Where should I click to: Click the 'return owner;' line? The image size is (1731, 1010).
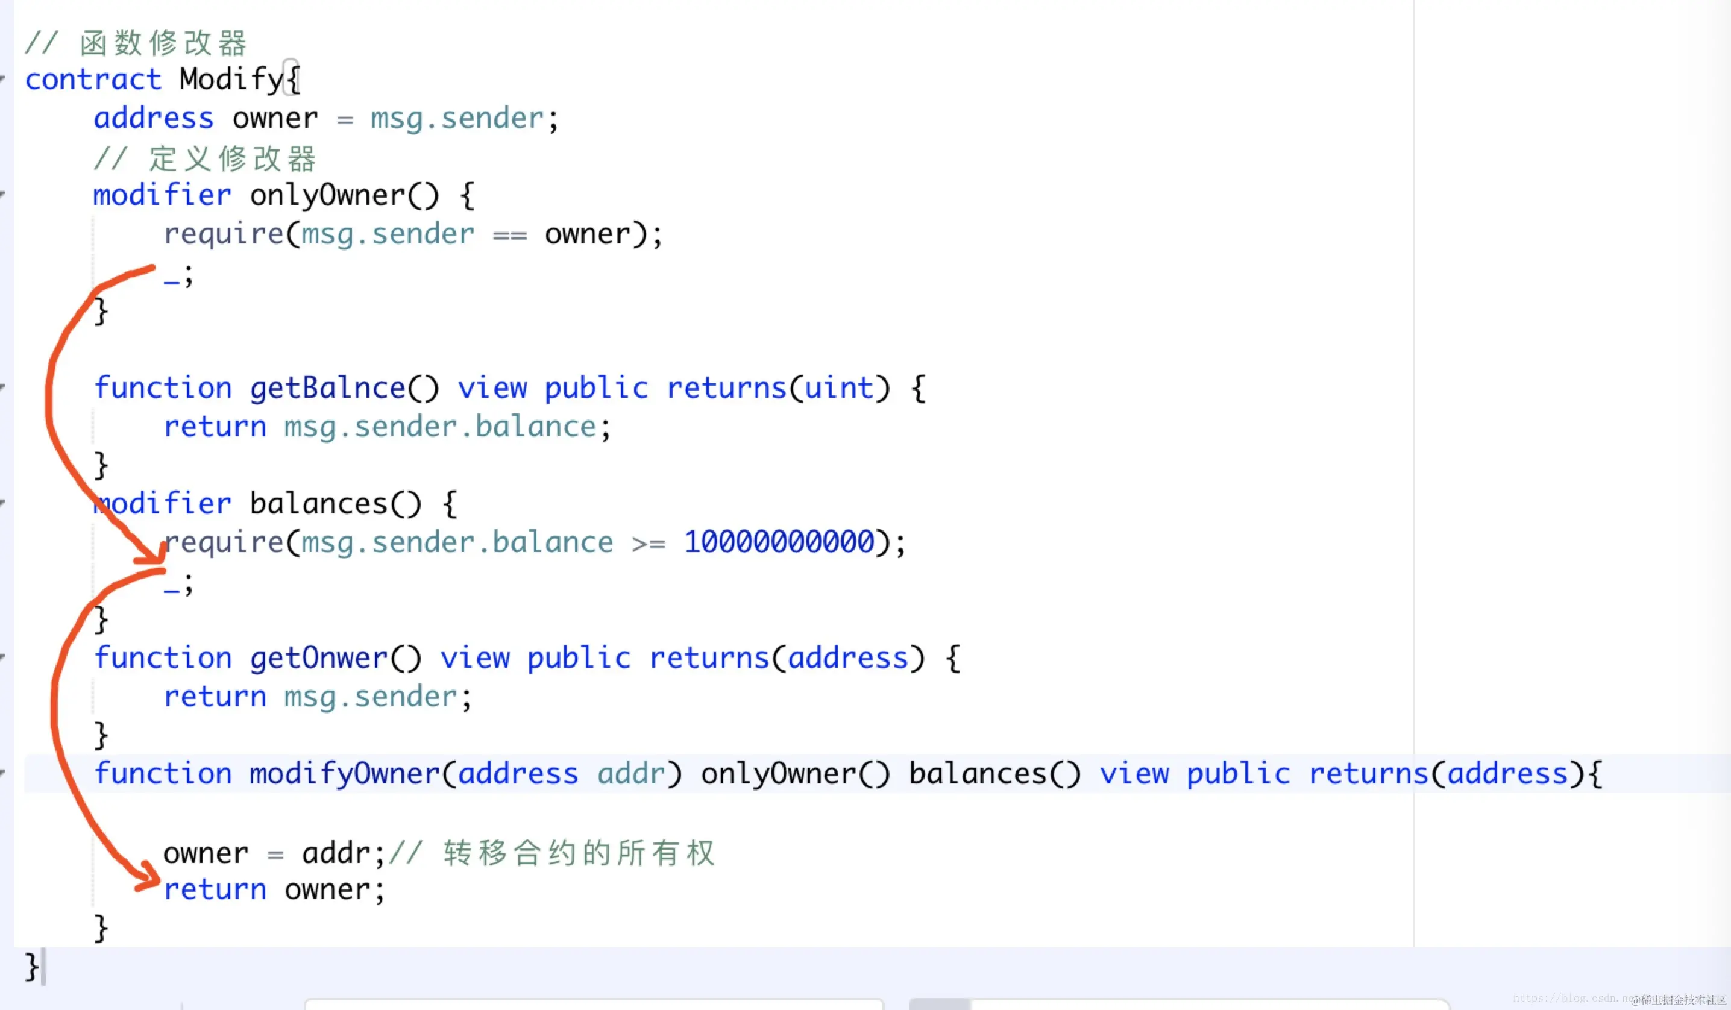point(274,890)
